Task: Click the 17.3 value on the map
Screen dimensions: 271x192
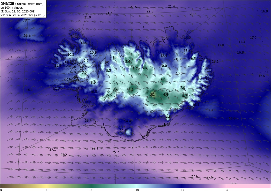Action: [x=242, y=42]
